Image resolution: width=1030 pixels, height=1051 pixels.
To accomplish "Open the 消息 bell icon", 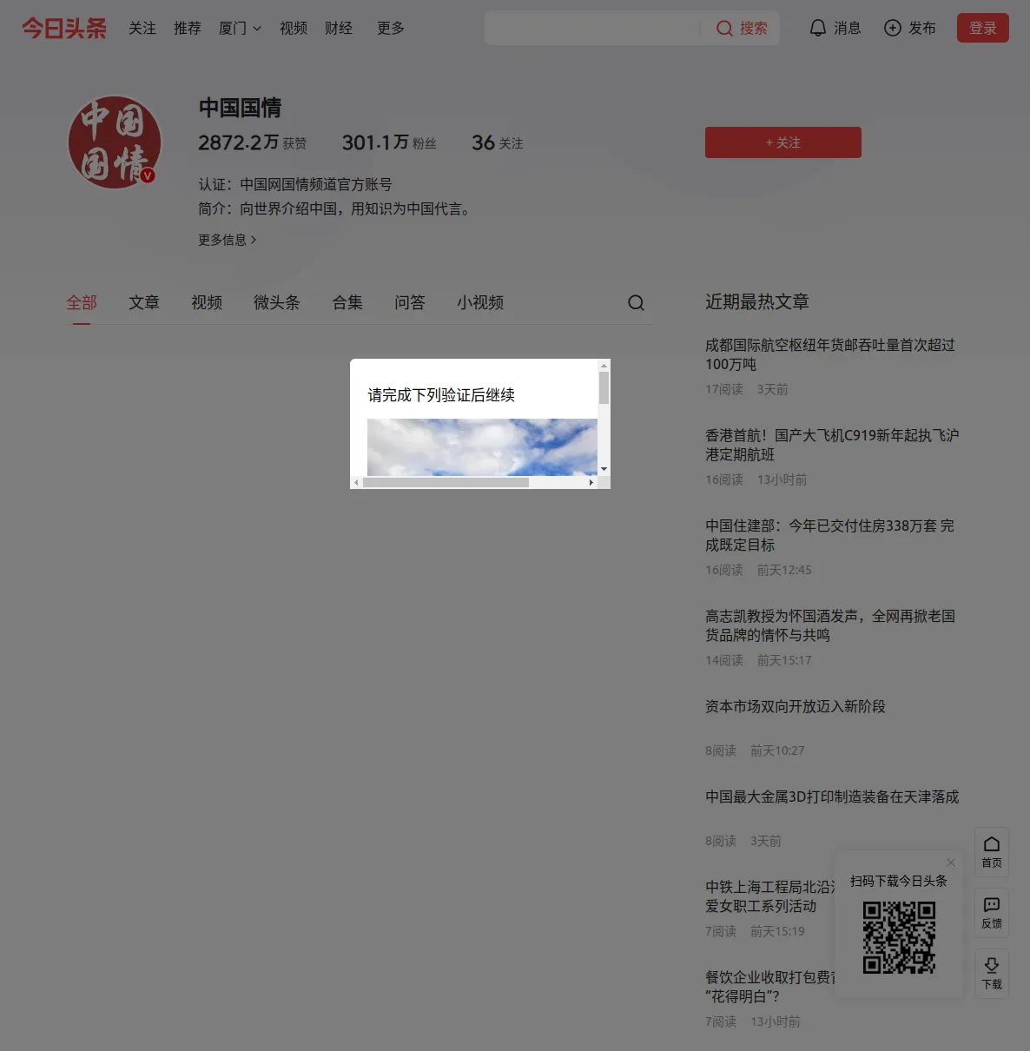I will click(818, 28).
